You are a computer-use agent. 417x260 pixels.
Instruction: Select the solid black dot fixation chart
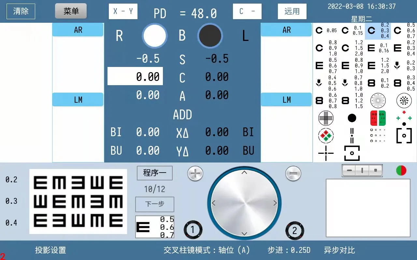[352, 118]
